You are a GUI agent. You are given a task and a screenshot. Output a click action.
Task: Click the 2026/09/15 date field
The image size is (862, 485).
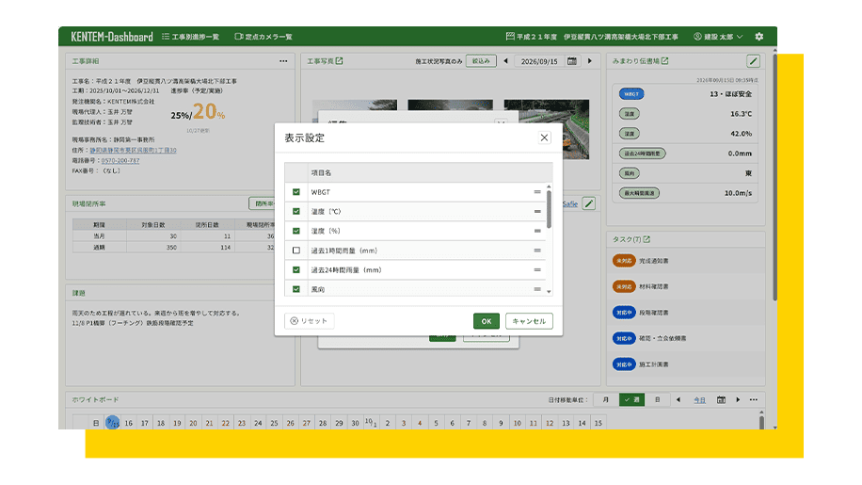(538, 61)
